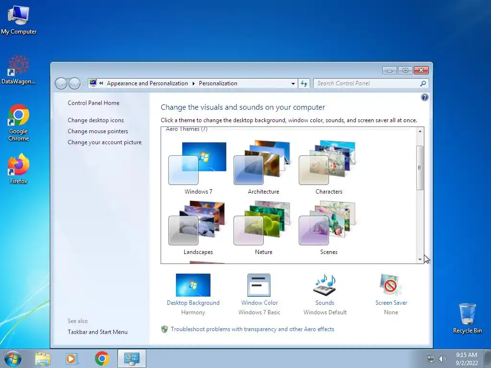The height and width of the screenshot is (368, 491).
Task: Click the Control Panel taskbar button
Action: click(x=131, y=358)
